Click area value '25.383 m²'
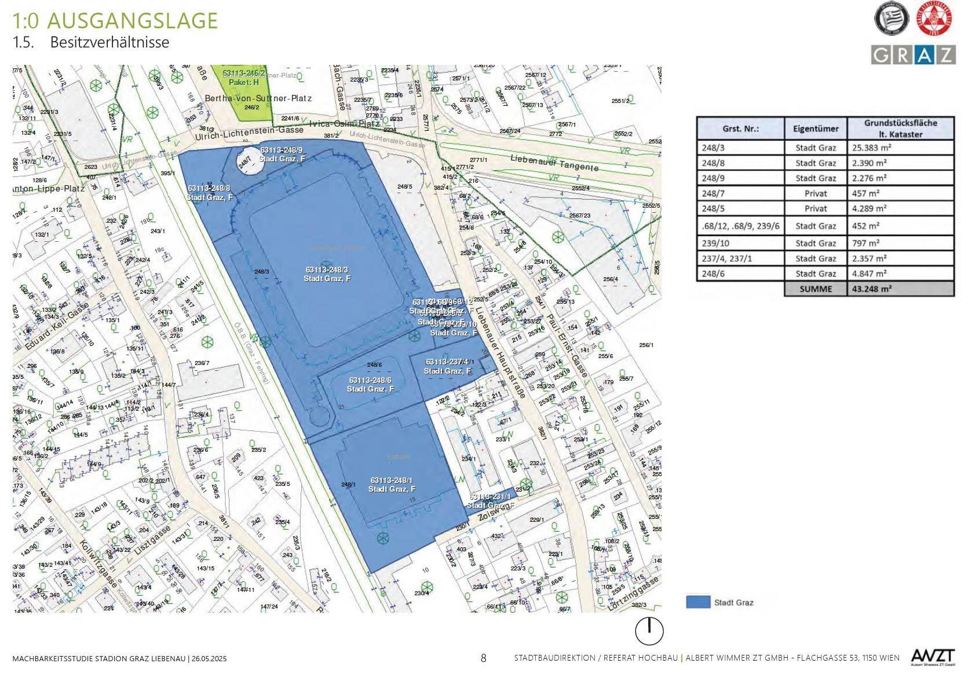968x678 pixels. pos(900,148)
